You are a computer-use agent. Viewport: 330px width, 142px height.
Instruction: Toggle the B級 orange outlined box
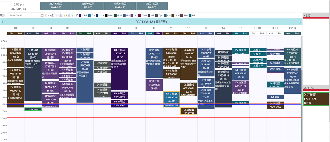pyautogui.click(x=64, y=16)
